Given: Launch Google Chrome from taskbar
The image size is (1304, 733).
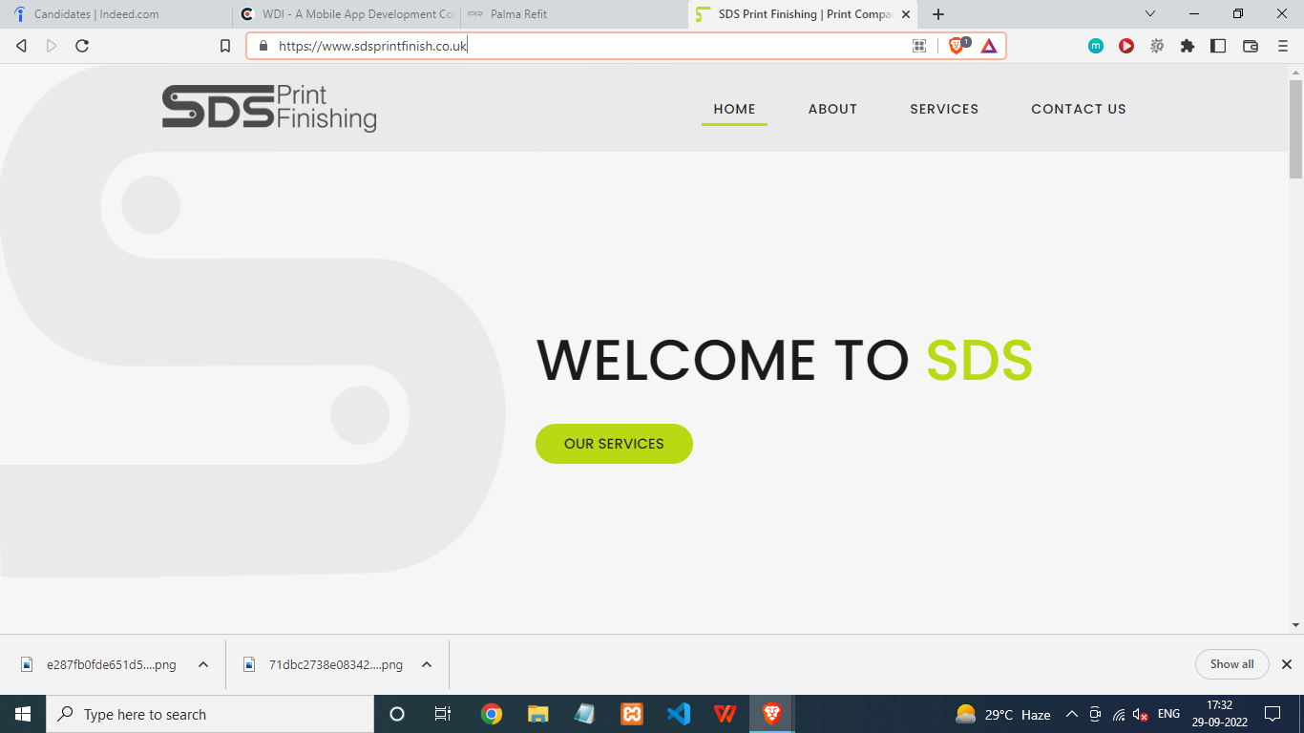Looking at the screenshot, I should [x=492, y=714].
